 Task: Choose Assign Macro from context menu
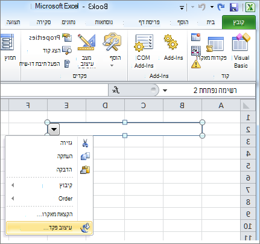(49, 214)
